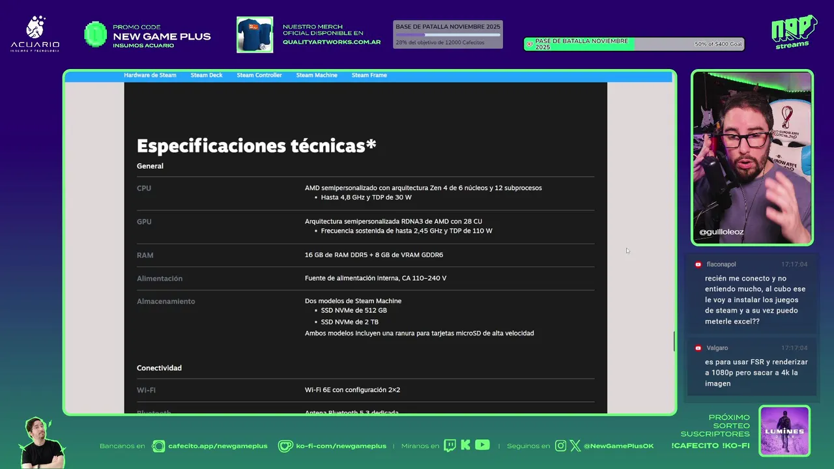
Task: Click the cartoon avatar in bottom-left corner
Action: click(41, 442)
